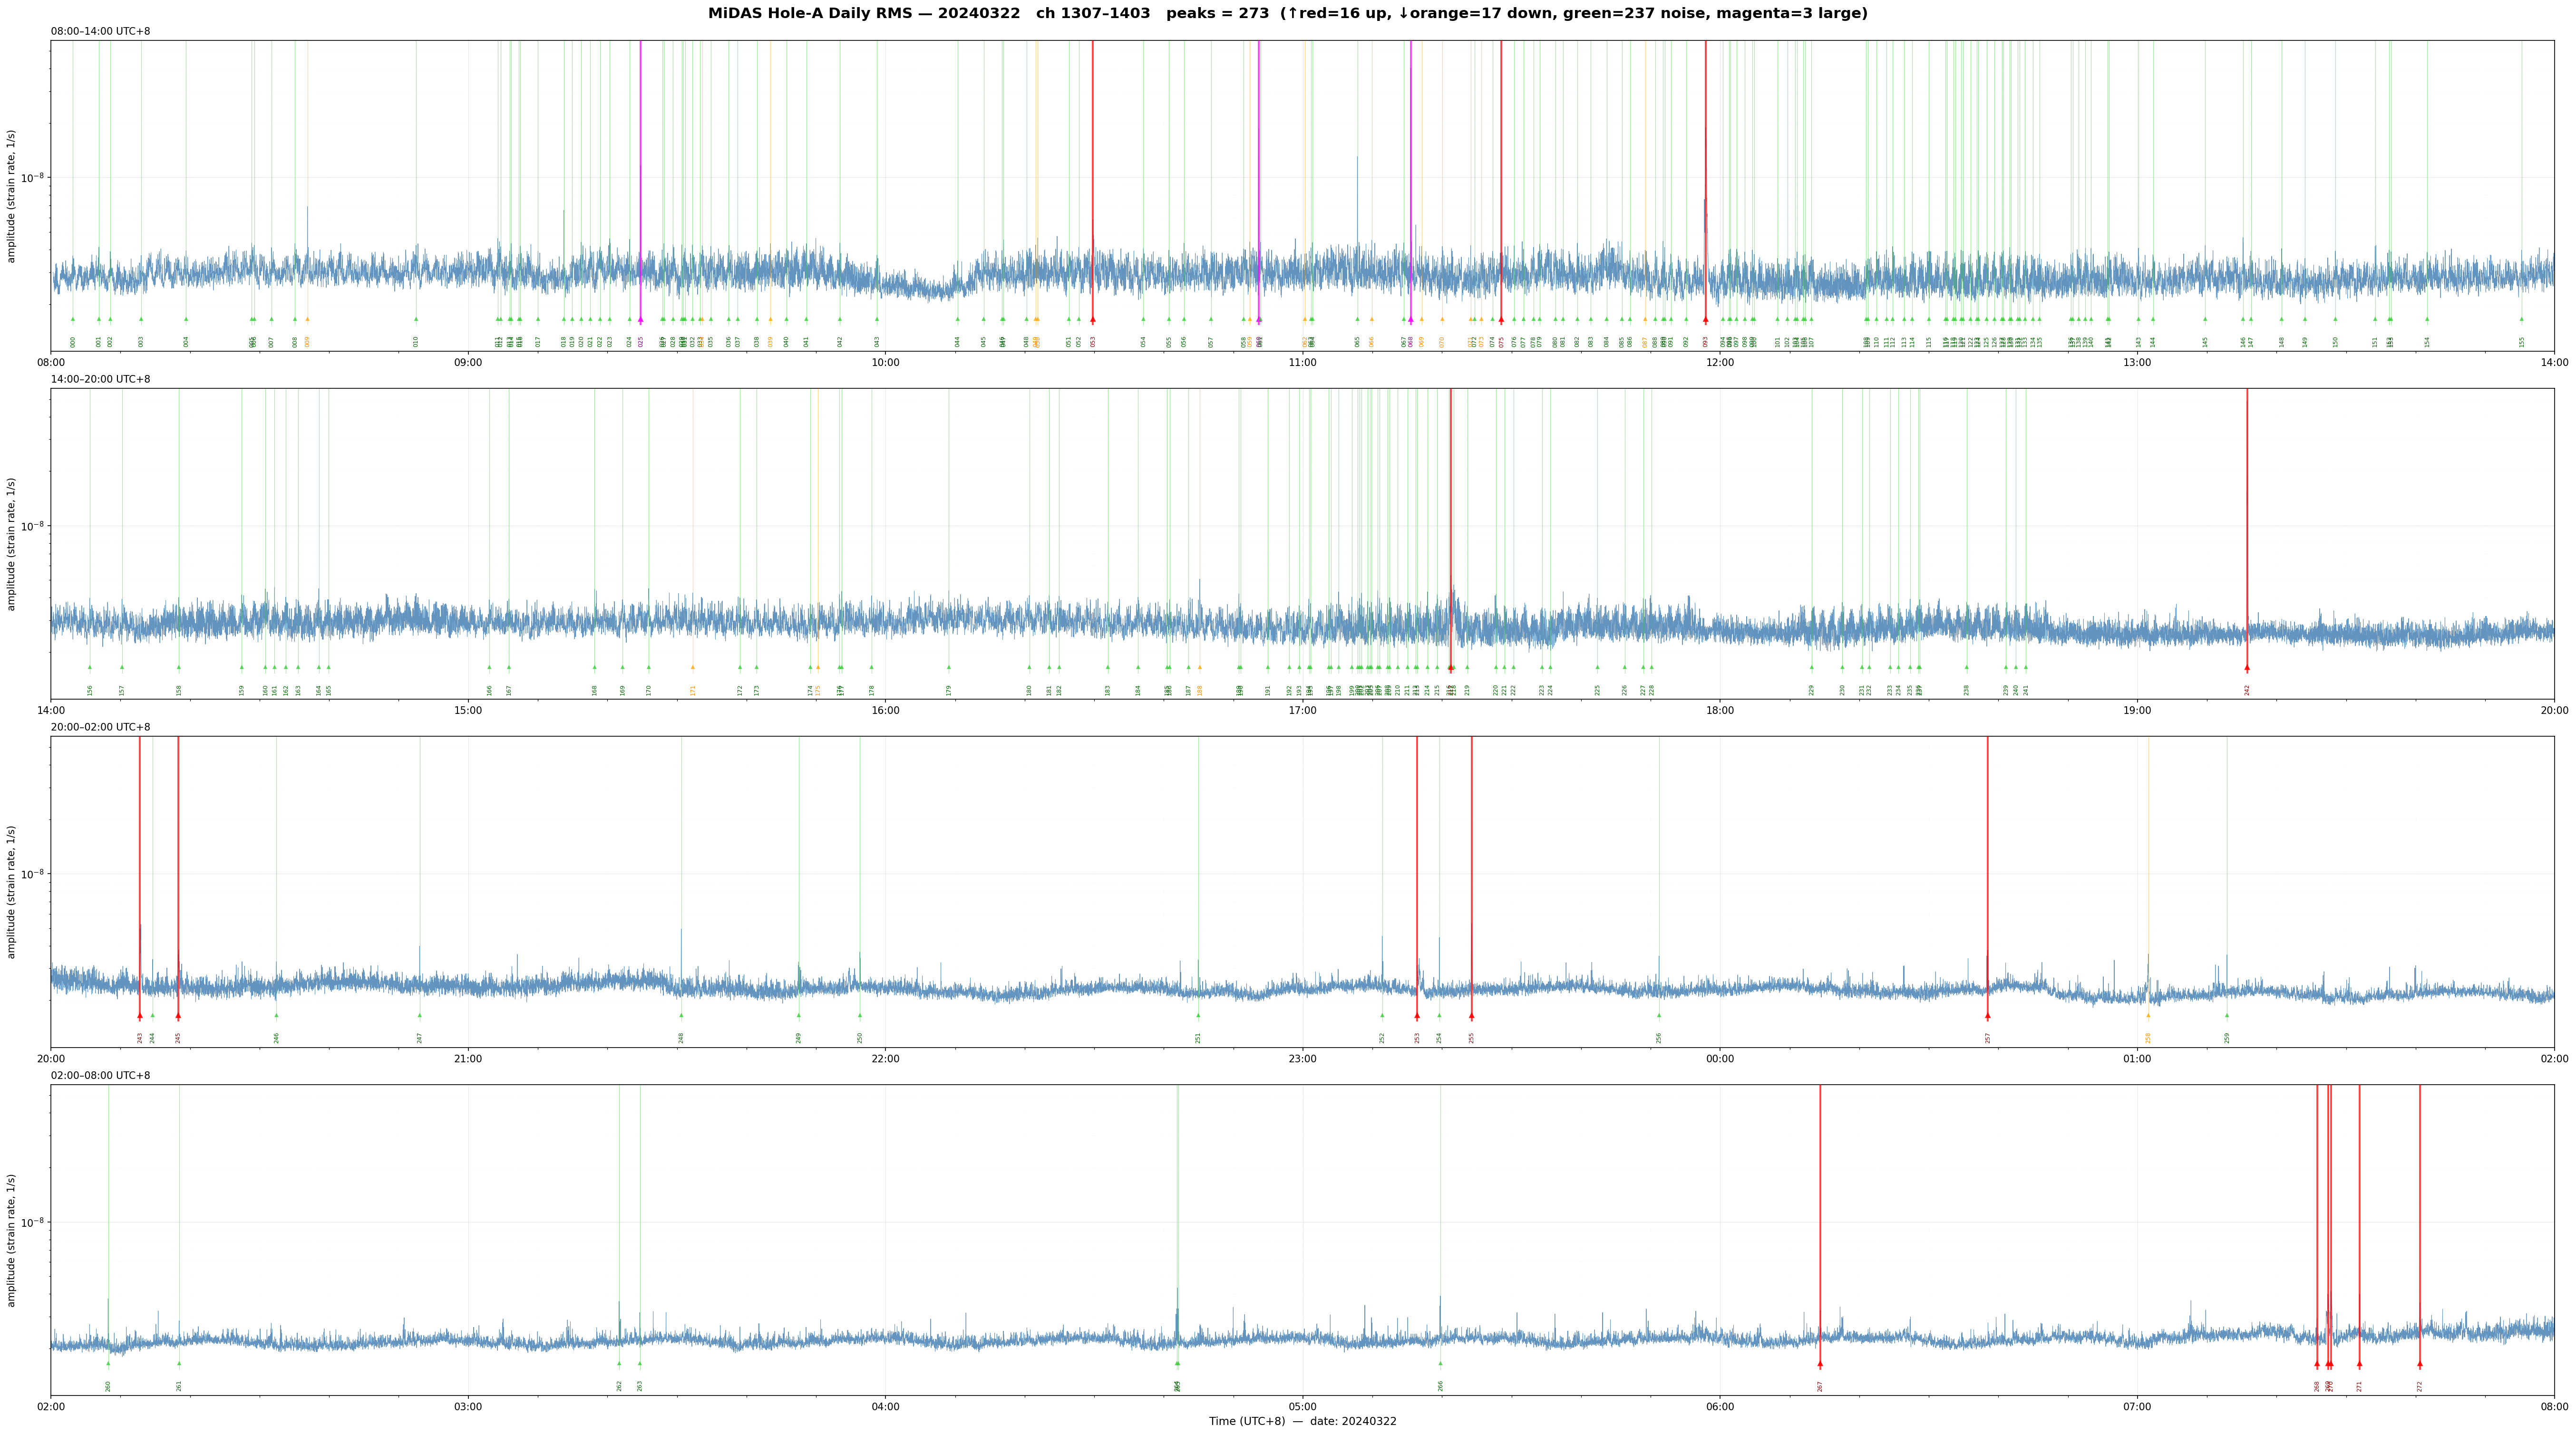
Task: Click the red triangle marker above peak 267
Action: tap(1820, 1364)
